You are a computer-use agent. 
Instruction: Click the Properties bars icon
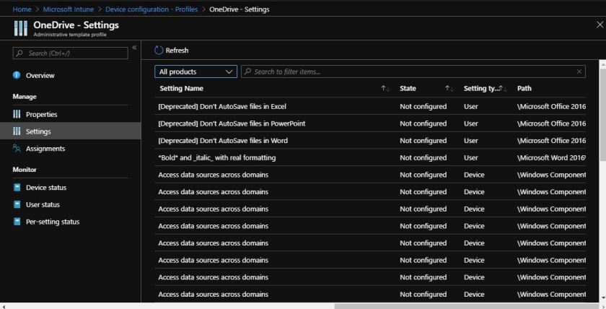17,114
